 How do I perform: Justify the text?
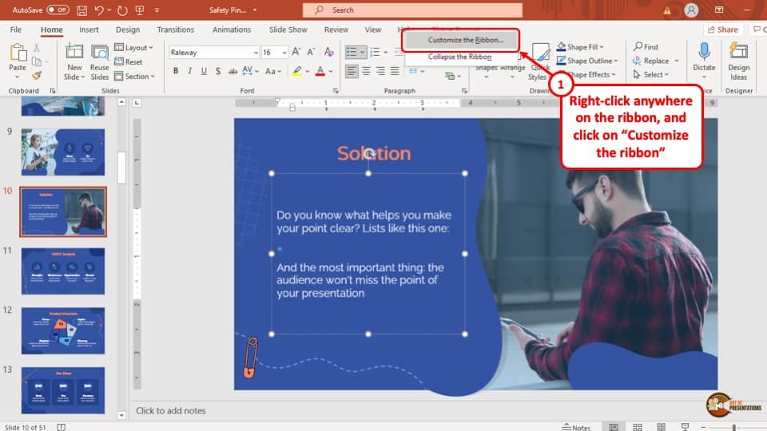click(x=395, y=71)
